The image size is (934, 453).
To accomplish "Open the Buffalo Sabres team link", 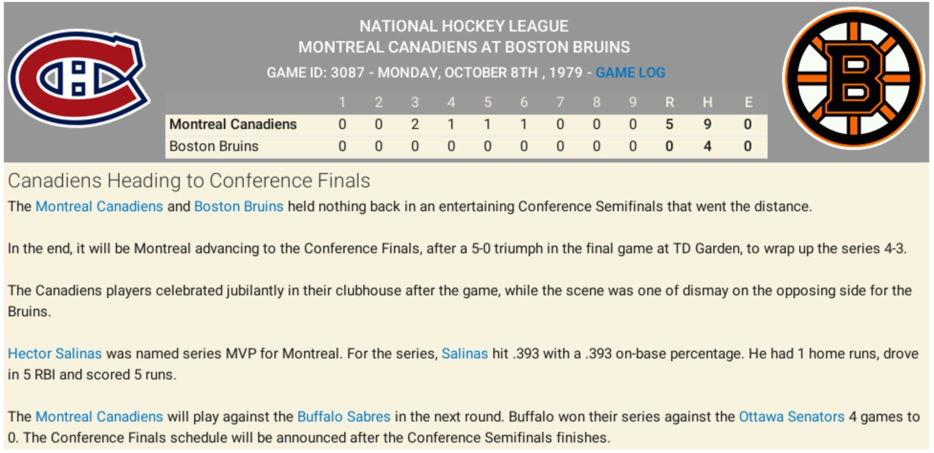I will click(x=344, y=417).
